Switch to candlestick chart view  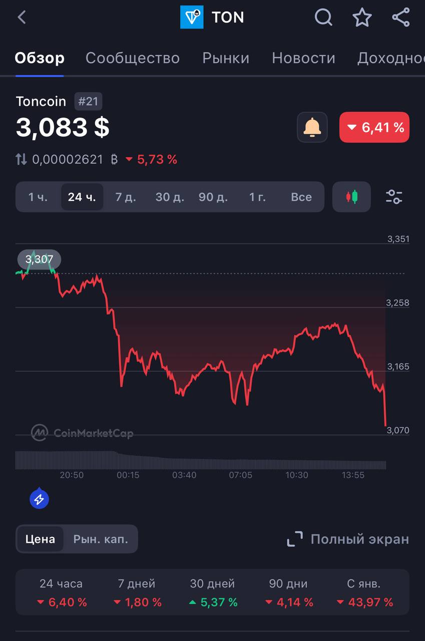tap(352, 197)
